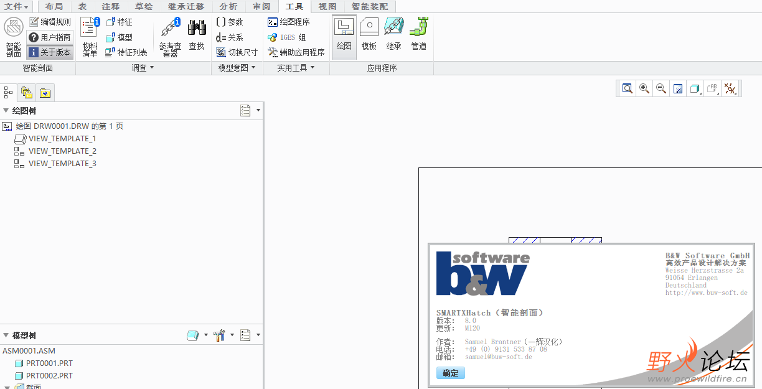
Task: Select PRT0002.PRT in model tree
Action: (43, 376)
